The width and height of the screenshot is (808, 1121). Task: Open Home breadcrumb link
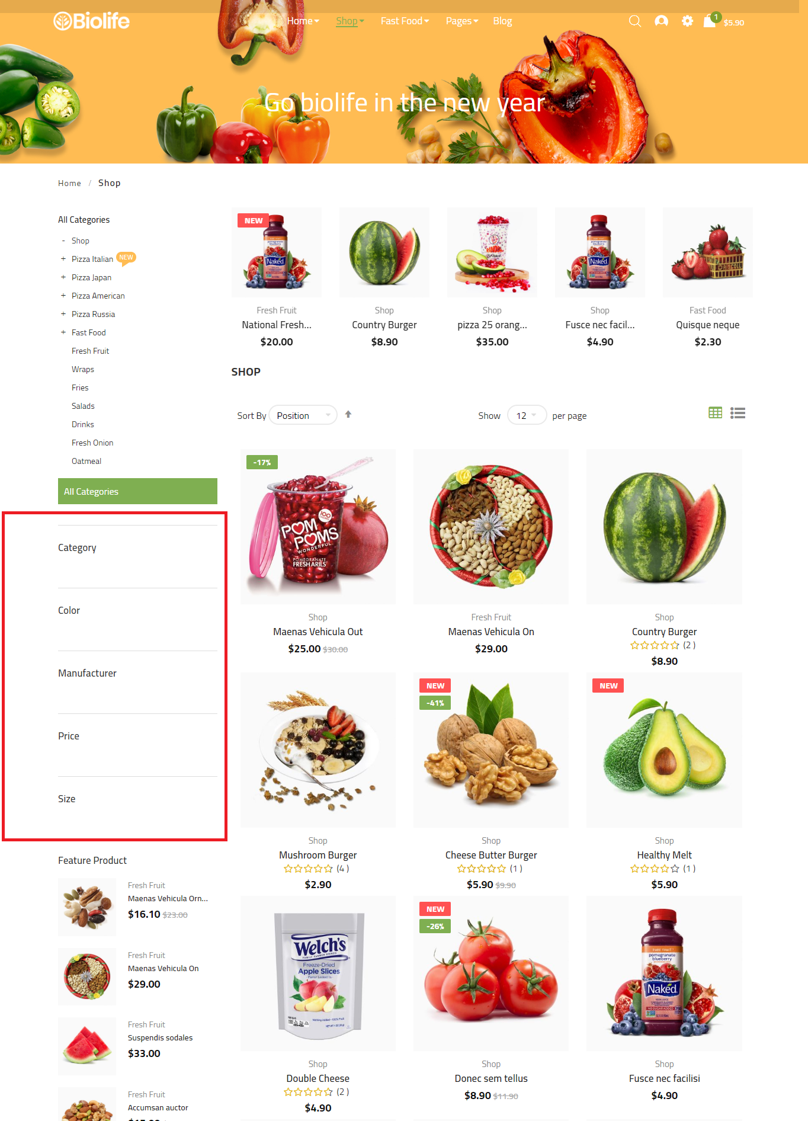coord(69,183)
